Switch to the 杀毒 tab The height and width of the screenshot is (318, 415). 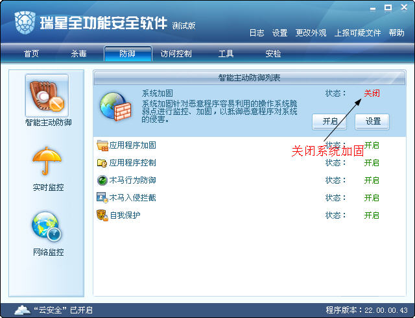pos(79,54)
